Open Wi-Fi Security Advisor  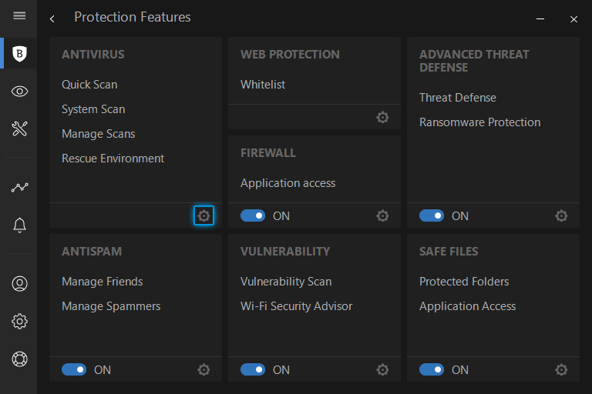tap(296, 306)
